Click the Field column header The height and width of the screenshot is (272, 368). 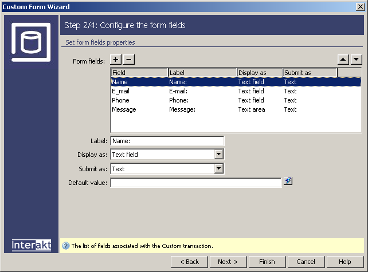pyautogui.click(x=139, y=73)
